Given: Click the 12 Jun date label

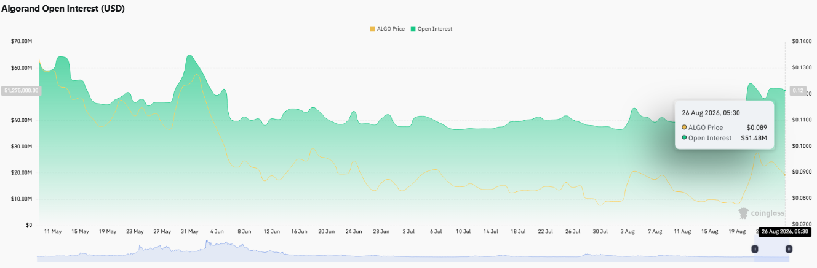Looking at the screenshot, I should coord(271,232).
